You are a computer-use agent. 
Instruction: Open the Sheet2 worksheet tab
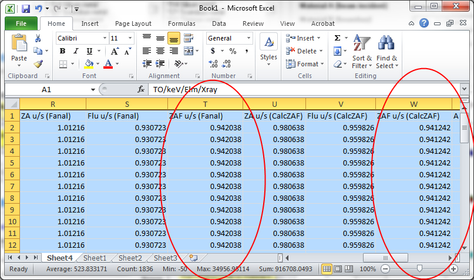tap(130, 258)
